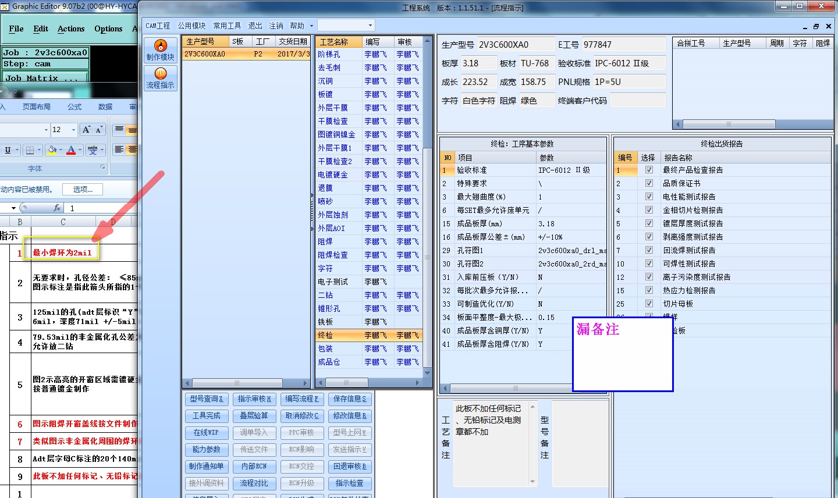Open the Excel name box dropdown
The height and width of the screenshot is (498, 838).
(13, 208)
